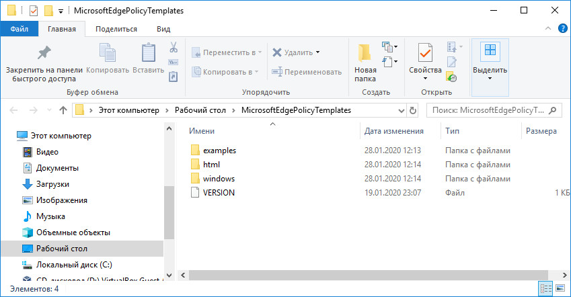
Task: Click the back navigation arrow
Action: [x=13, y=110]
